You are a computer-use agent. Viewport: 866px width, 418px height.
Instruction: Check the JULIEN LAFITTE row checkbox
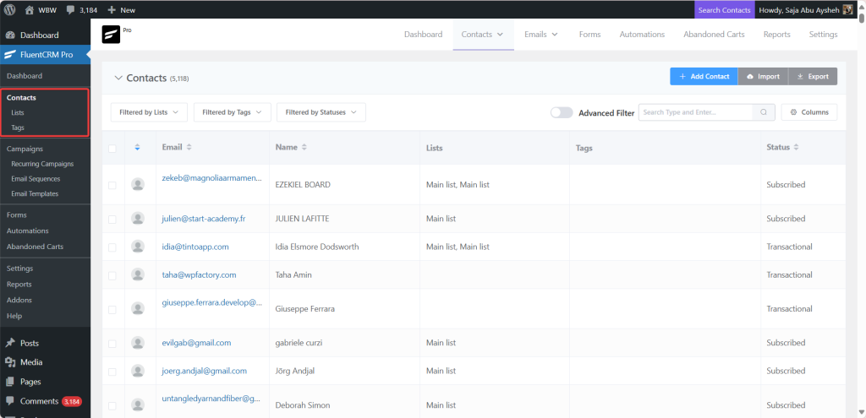click(112, 220)
